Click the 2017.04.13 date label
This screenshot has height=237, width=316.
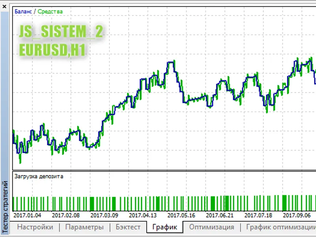coord(143,215)
